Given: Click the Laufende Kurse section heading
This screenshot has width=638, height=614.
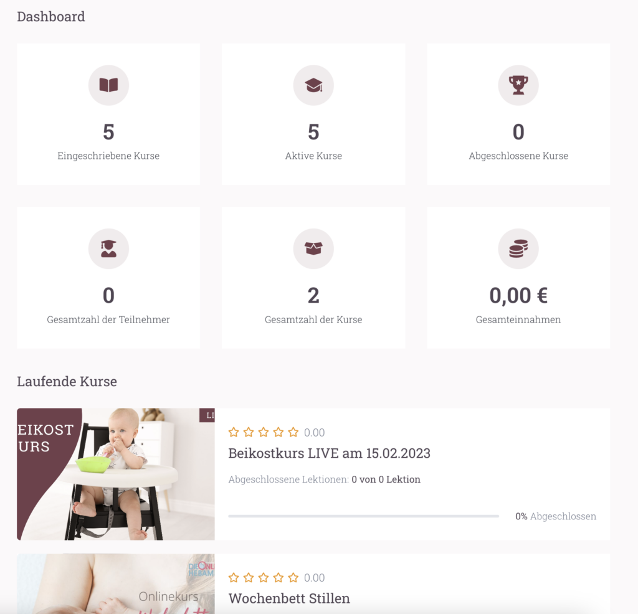Looking at the screenshot, I should 67,381.
